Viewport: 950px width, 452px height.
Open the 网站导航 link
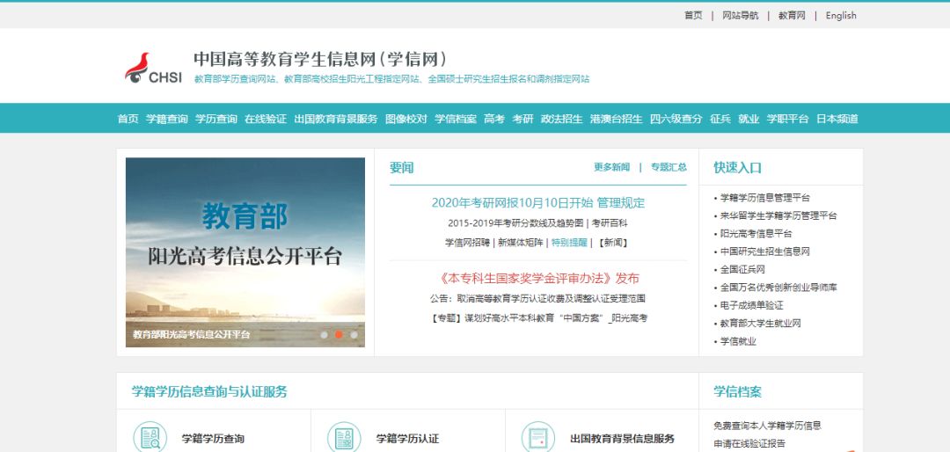741,16
